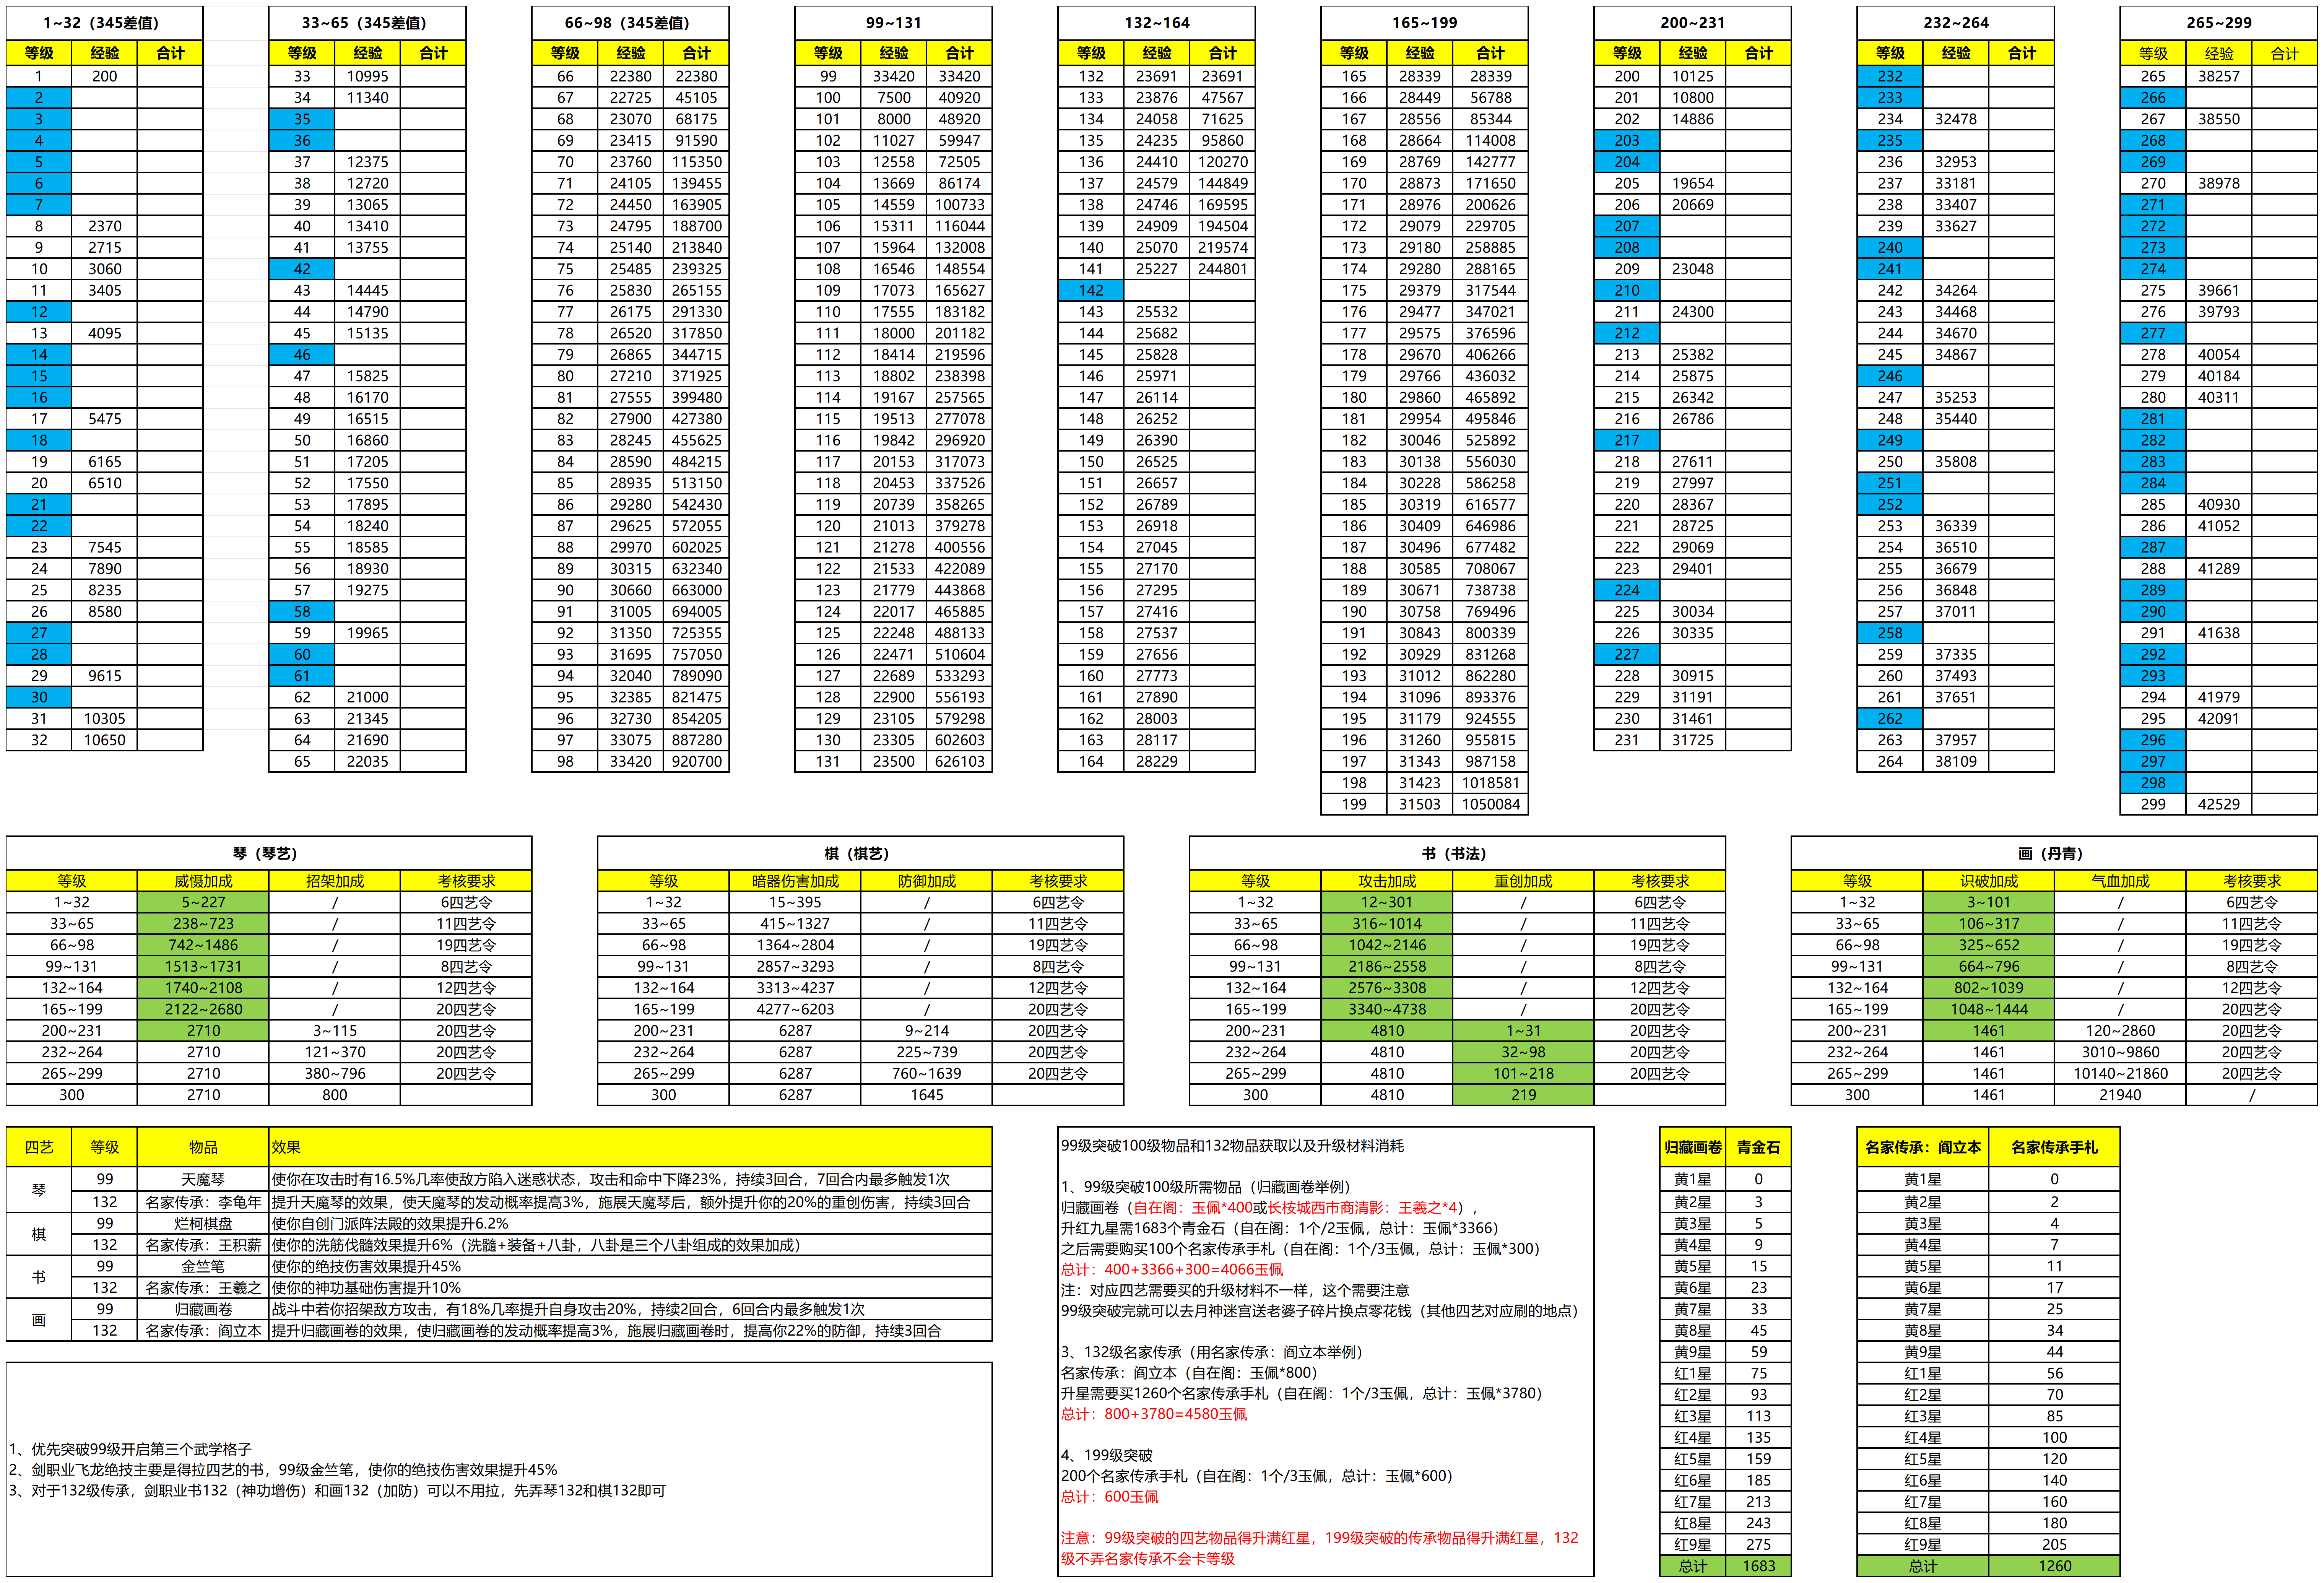Click the '265~299' experience table title
Viewport: 2324px width, 1583px height.
click(2218, 22)
